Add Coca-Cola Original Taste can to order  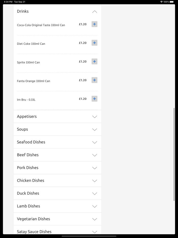94,24
